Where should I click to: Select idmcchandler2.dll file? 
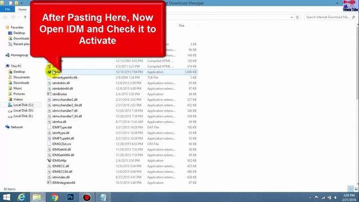click(x=65, y=100)
